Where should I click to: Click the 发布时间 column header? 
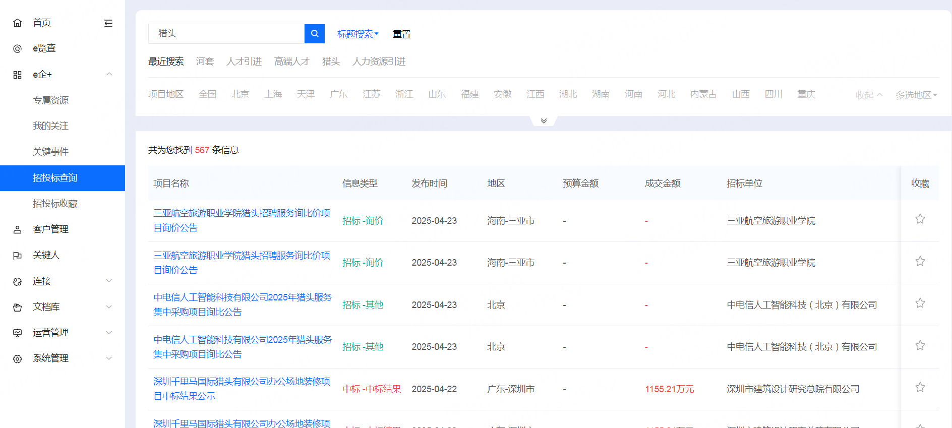[429, 184]
